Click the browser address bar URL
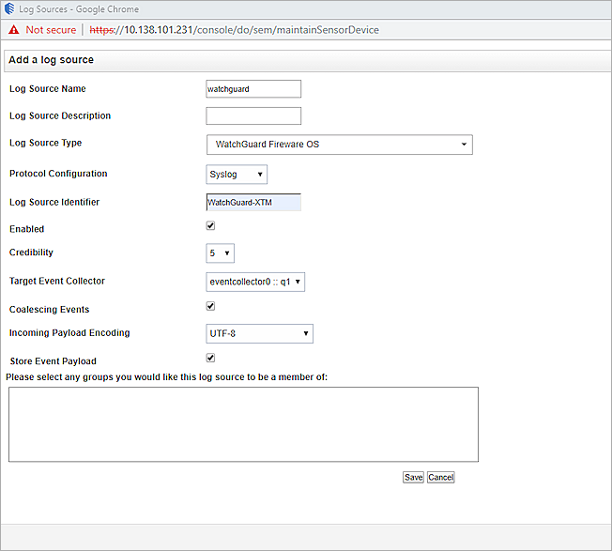612x551 pixels. [x=235, y=30]
